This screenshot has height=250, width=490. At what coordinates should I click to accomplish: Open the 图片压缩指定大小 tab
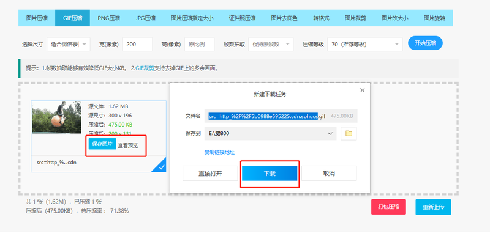pos(192,18)
